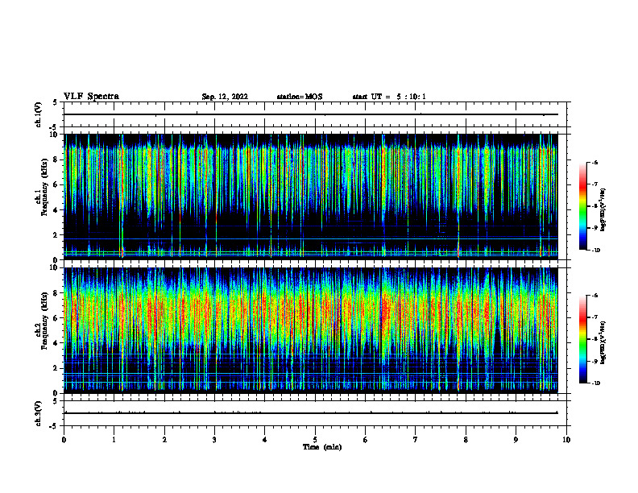Click the ch.2 colorbar "log(PSD)" label
Image resolution: width=638 pixels, height=493 pixels.
click(603, 343)
